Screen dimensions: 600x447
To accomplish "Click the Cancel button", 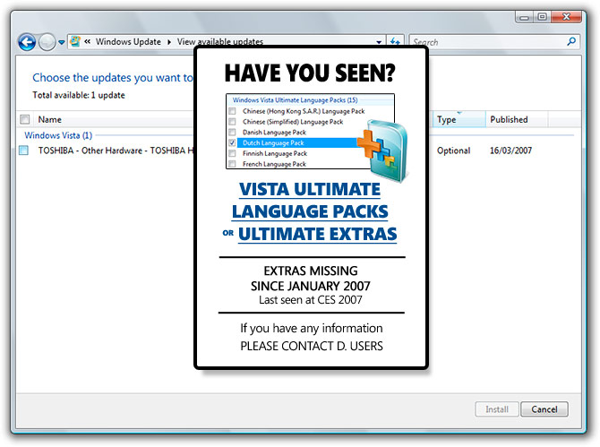I will (544, 409).
